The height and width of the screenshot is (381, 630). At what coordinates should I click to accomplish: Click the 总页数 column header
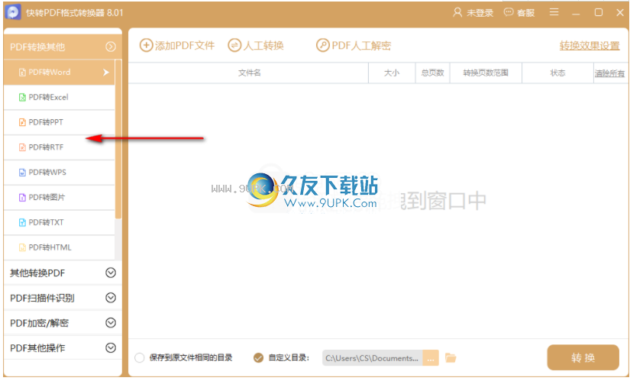click(x=433, y=73)
